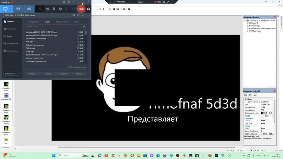Expand Warning! frame in Workspace tree
Image resolution: width=283 pixels, height=159 pixels.
point(248,26)
